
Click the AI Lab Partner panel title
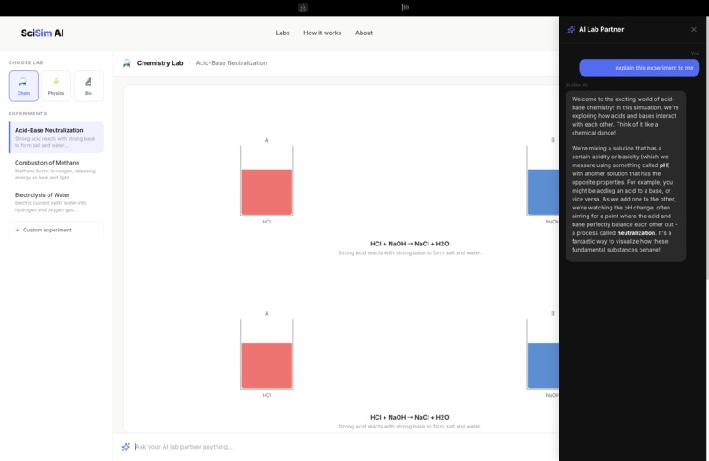[602, 29]
